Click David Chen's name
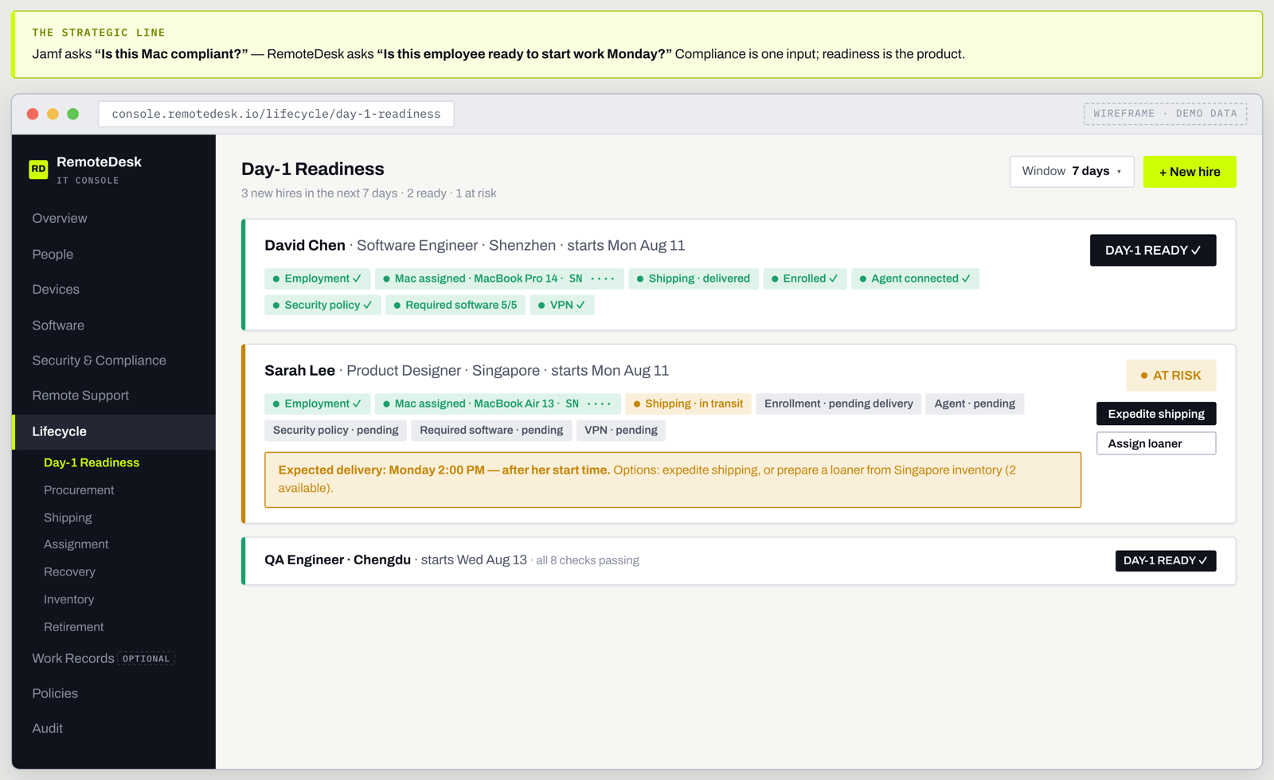Screen dimensions: 1274x780 click(305, 245)
